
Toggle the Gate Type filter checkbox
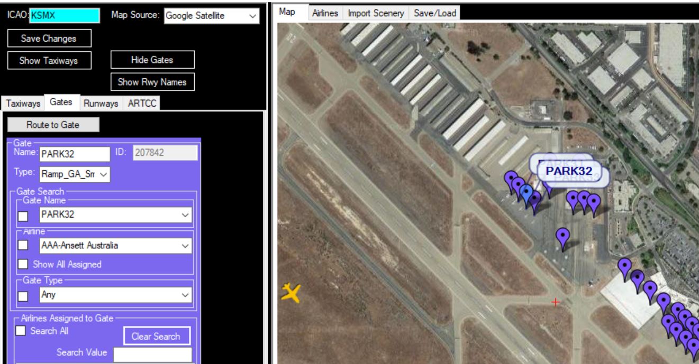point(24,295)
